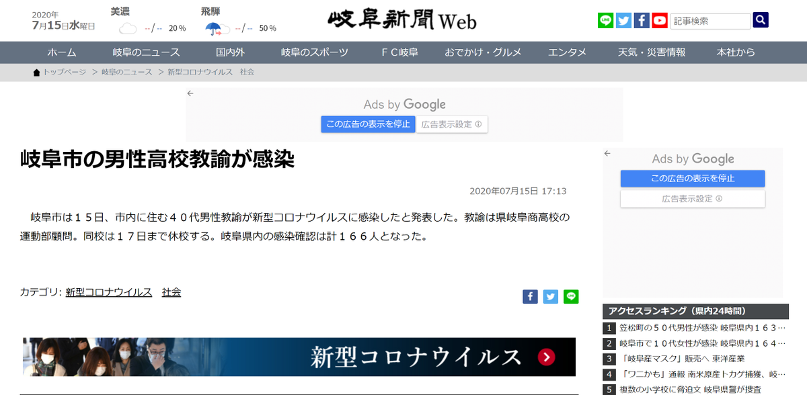Click the date 7月15日水曜日
The width and height of the screenshot is (807, 395).
[x=63, y=25]
